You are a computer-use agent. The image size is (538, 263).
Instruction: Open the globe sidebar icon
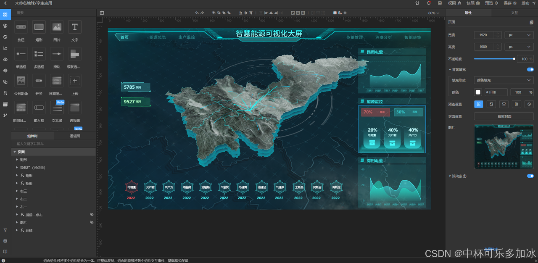point(5,37)
